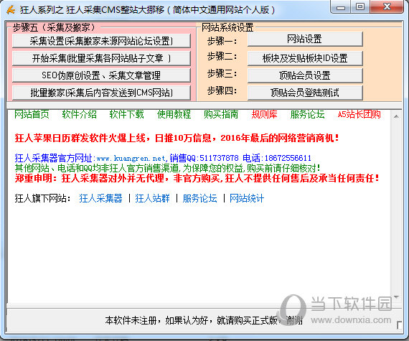
Task: Visit 服务论坛 in green navigation row
Action: 307,114
